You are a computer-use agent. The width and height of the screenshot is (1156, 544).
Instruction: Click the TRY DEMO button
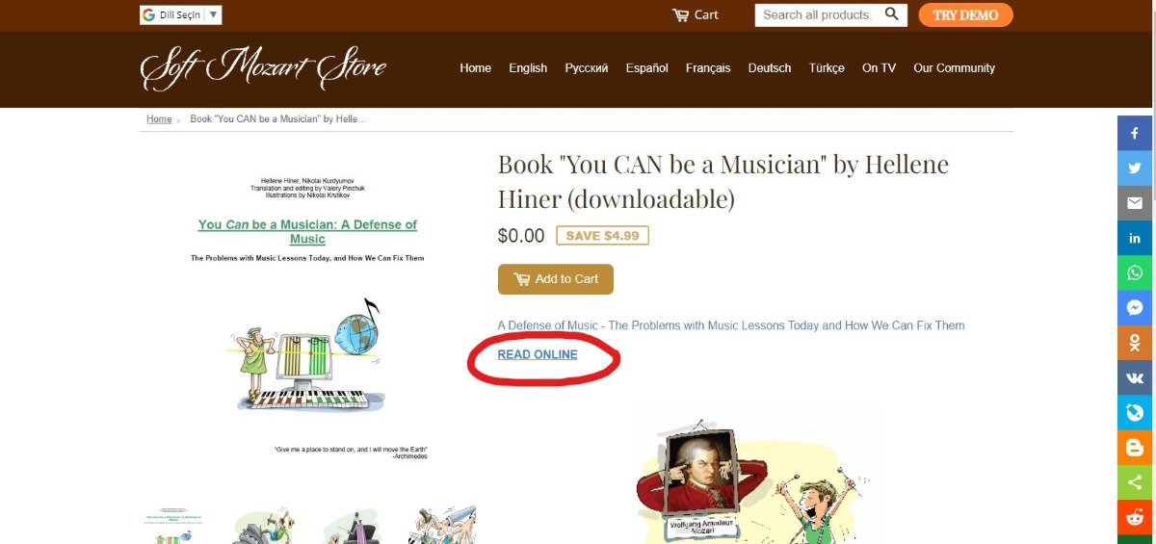(965, 15)
